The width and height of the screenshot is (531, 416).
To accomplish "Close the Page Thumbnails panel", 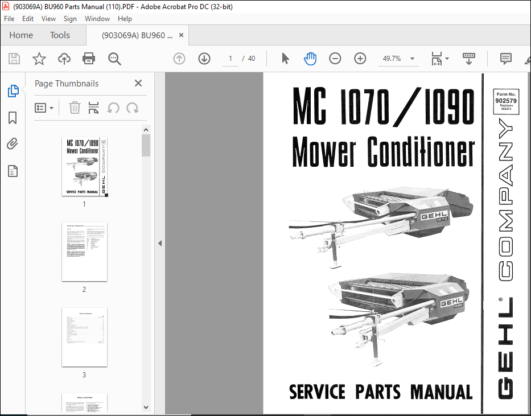I will click(138, 83).
